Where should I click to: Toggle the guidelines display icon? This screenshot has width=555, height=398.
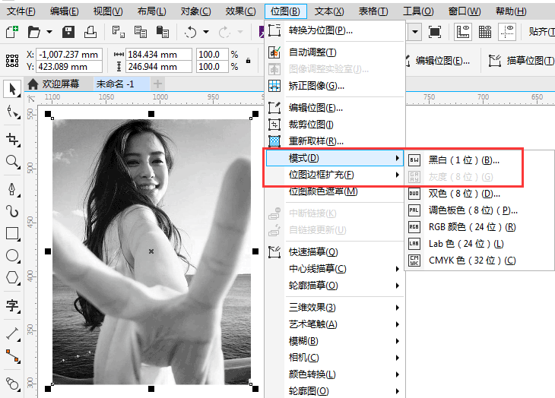pos(507,32)
